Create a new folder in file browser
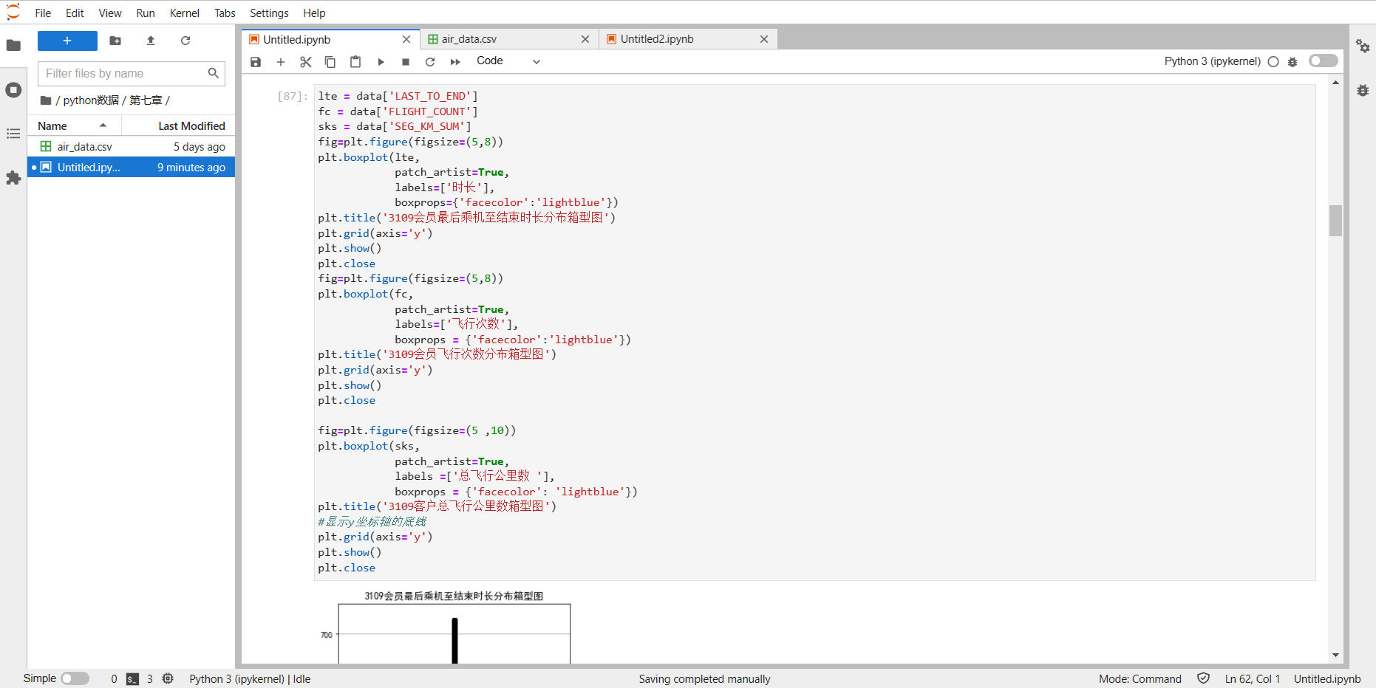The image size is (1376, 688). (x=115, y=41)
